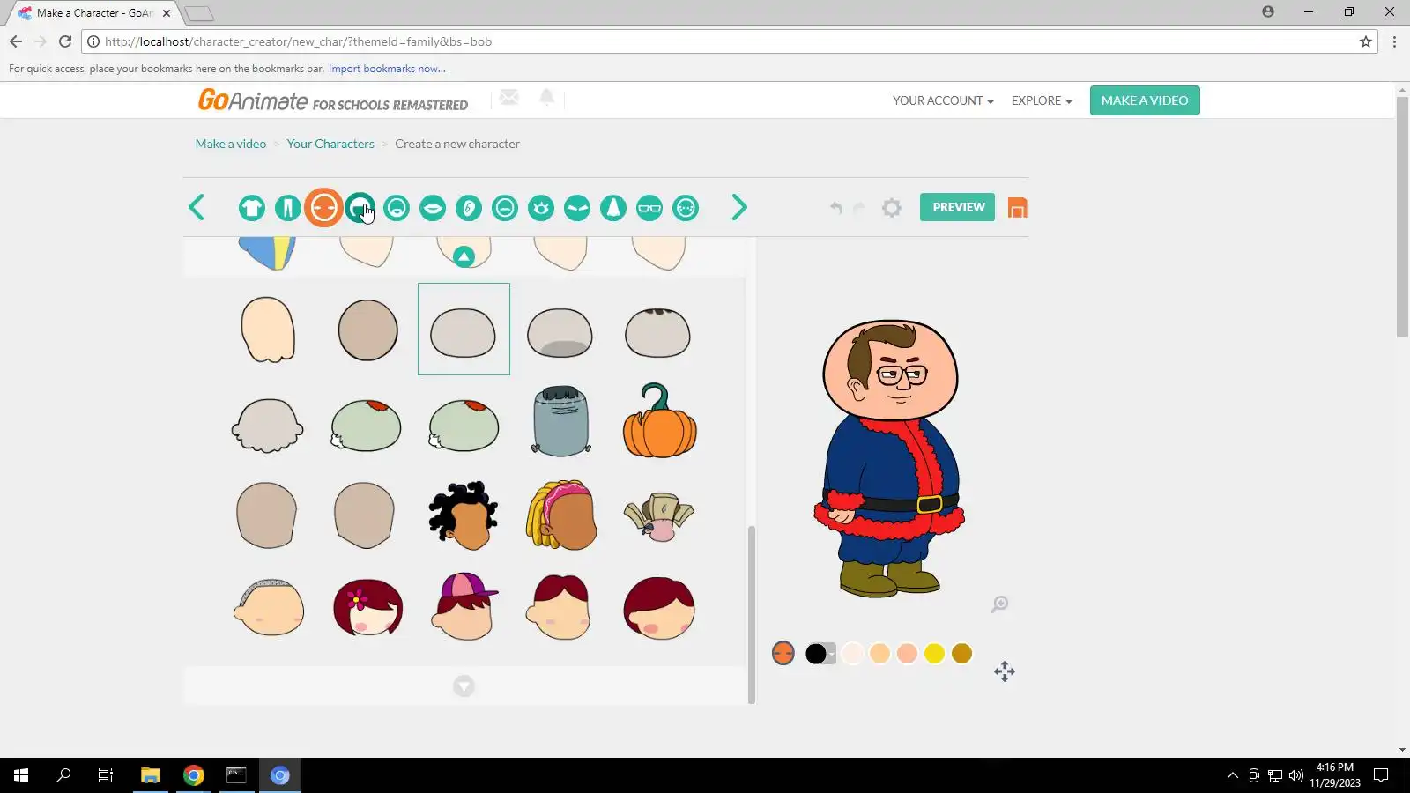This screenshot has width=1410, height=793.
Task: Select the hair category icon
Action: point(360,208)
